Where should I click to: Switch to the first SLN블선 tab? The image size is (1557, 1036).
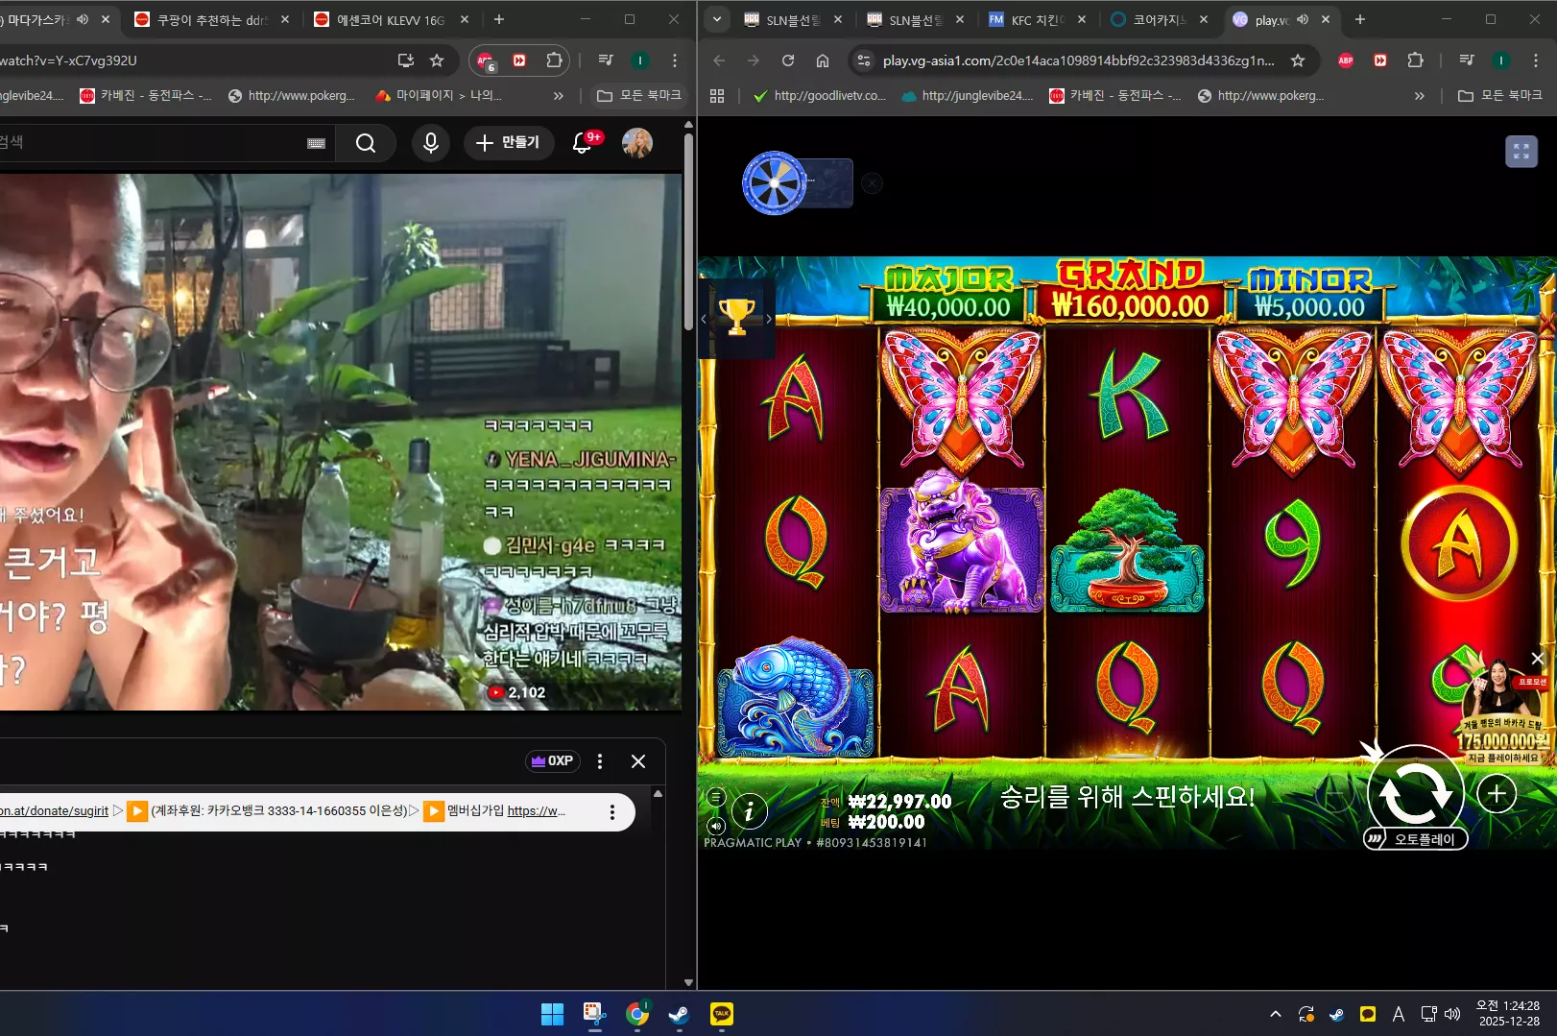point(792,19)
